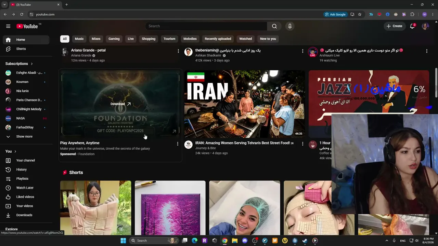This screenshot has height=246, width=438.
Task: Open Your videos in sidebar
Action: [x=26, y=206]
